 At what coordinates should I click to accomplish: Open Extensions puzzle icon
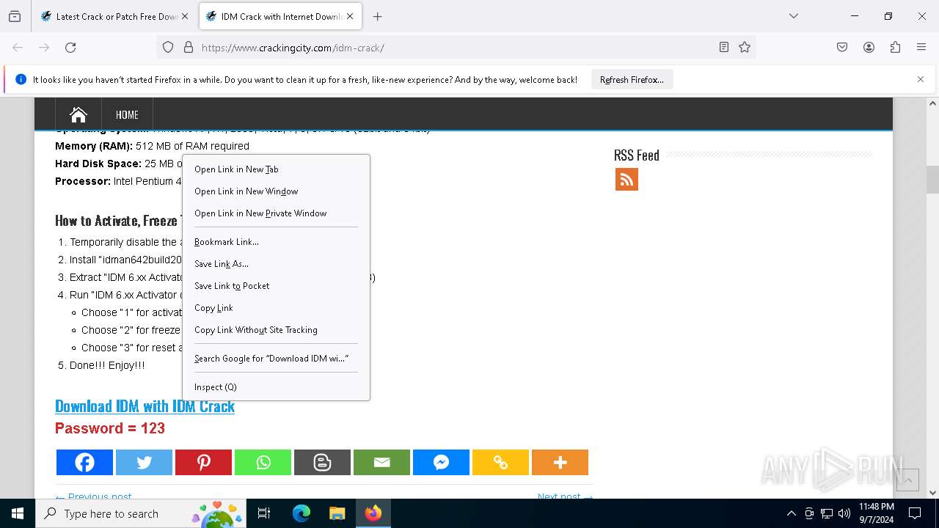pyautogui.click(x=895, y=47)
